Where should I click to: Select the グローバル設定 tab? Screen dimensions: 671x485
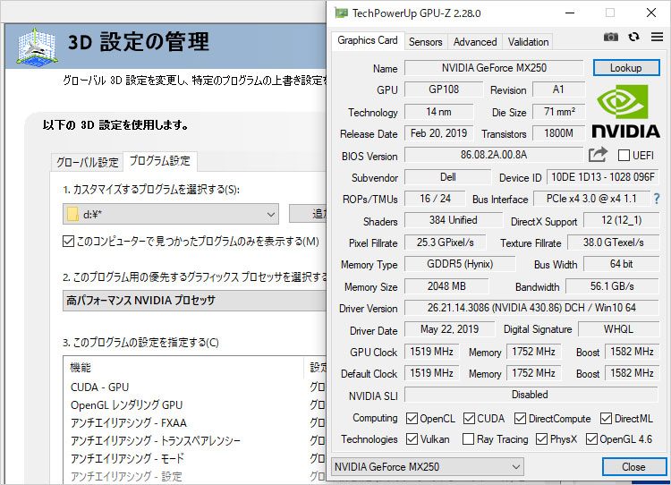point(88,162)
